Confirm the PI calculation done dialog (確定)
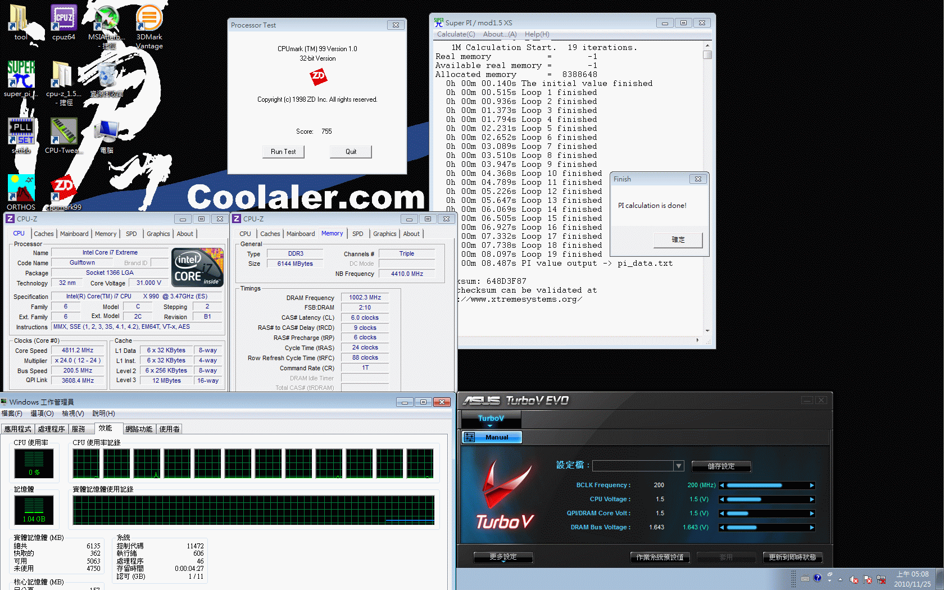This screenshot has width=944, height=590. 678,240
